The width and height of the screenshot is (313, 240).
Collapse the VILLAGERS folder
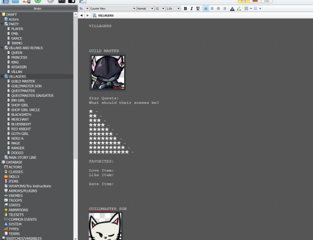point(2,77)
